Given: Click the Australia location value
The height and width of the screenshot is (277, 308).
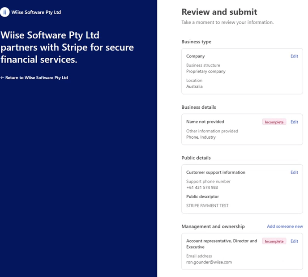Looking at the screenshot, I should (x=194, y=87).
